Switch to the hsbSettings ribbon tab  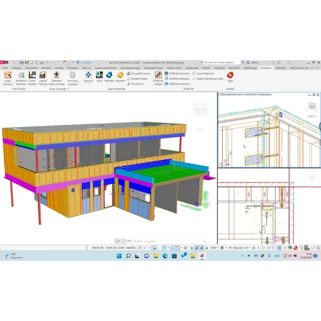click(x=250, y=68)
